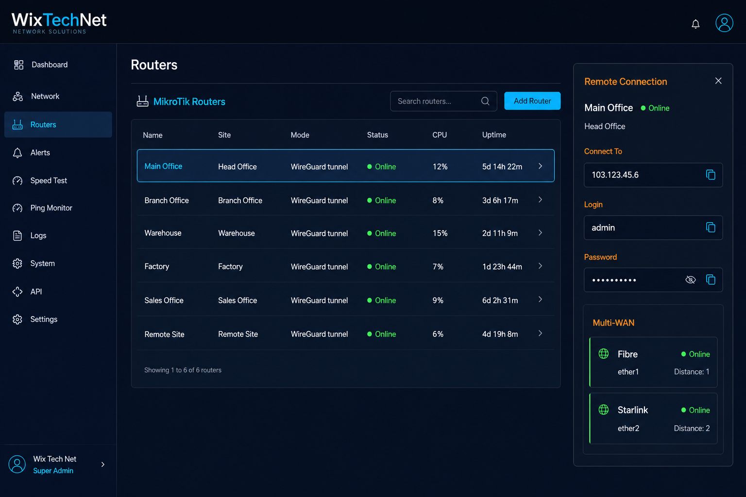Click the CPU column header
Screen dimensions: 746x497
440,135
